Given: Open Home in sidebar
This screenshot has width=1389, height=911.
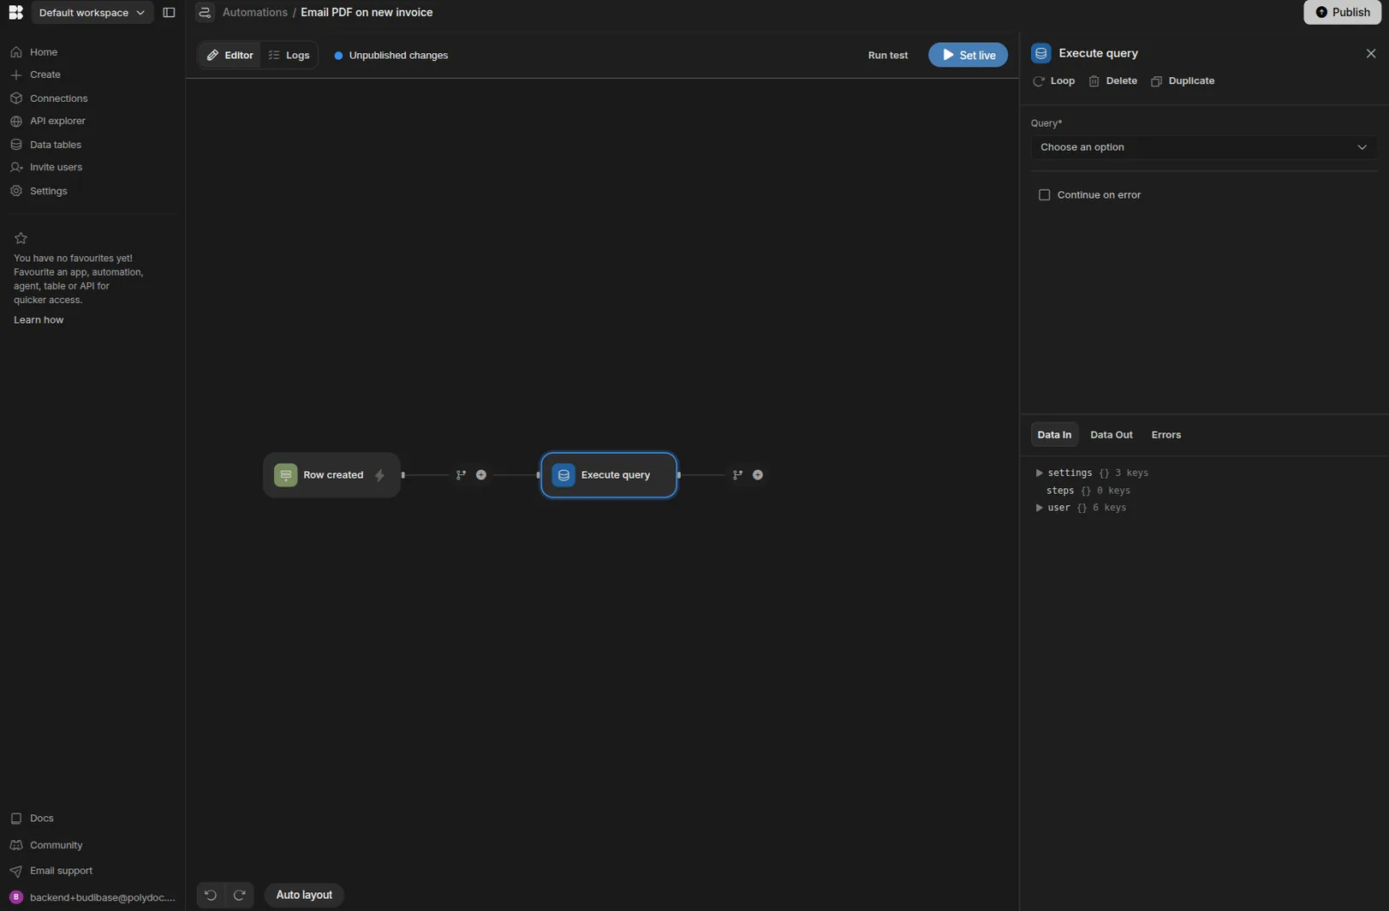Looking at the screenshot, I should [44, 52].
